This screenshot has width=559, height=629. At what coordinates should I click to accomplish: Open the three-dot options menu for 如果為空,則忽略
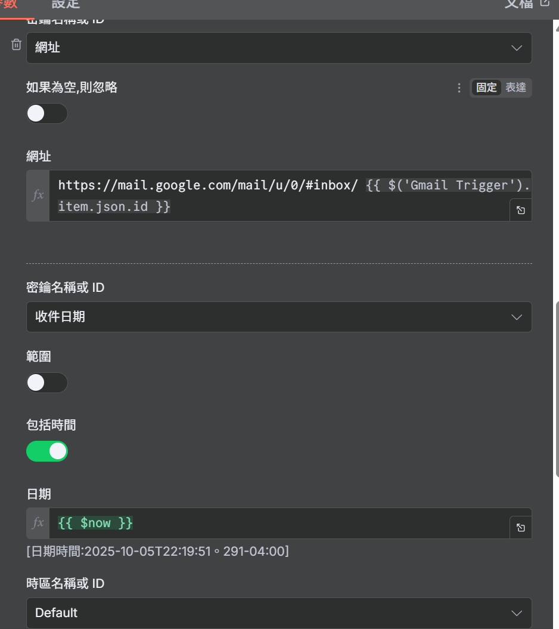click(459, 88)
